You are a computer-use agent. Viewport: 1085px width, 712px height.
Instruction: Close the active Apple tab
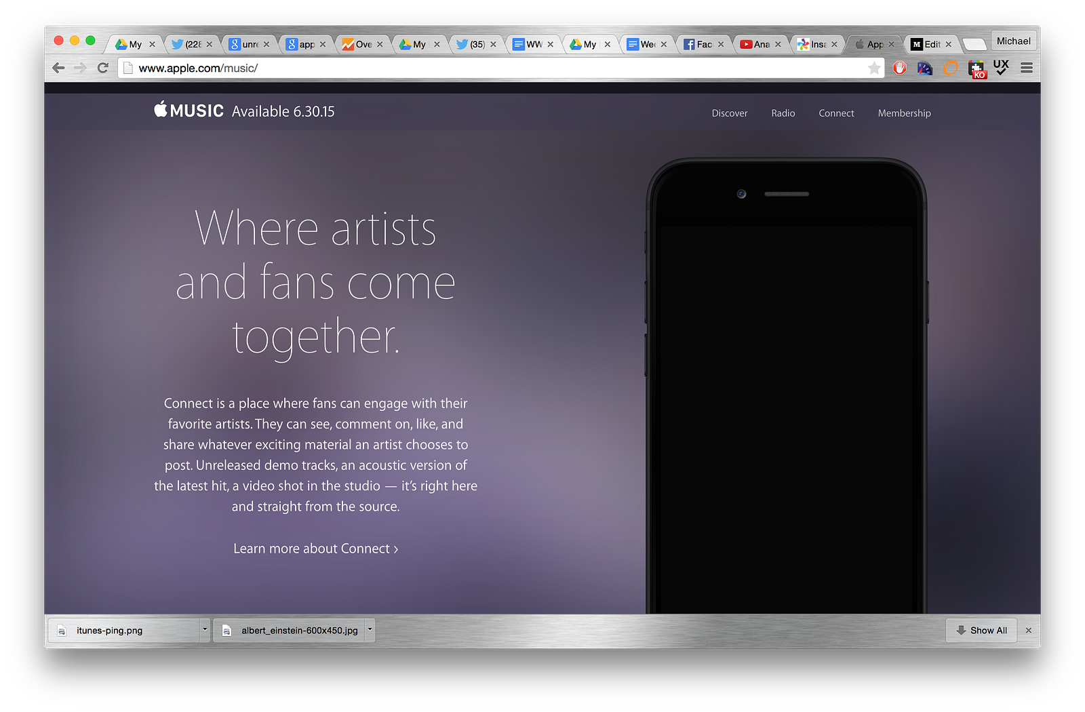tap(892, 45)
